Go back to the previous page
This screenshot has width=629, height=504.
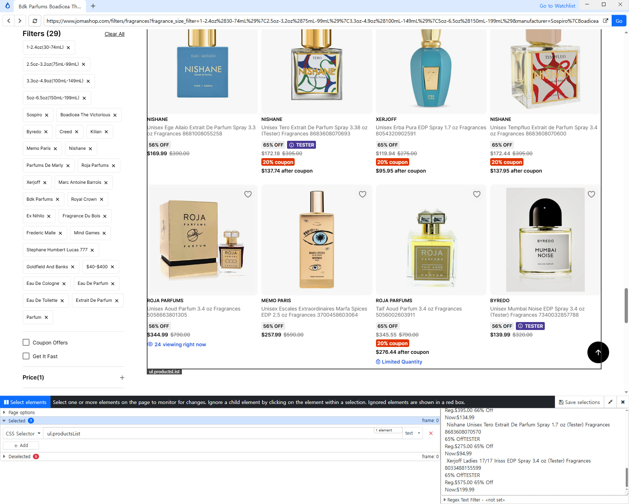tap(9, 21)
